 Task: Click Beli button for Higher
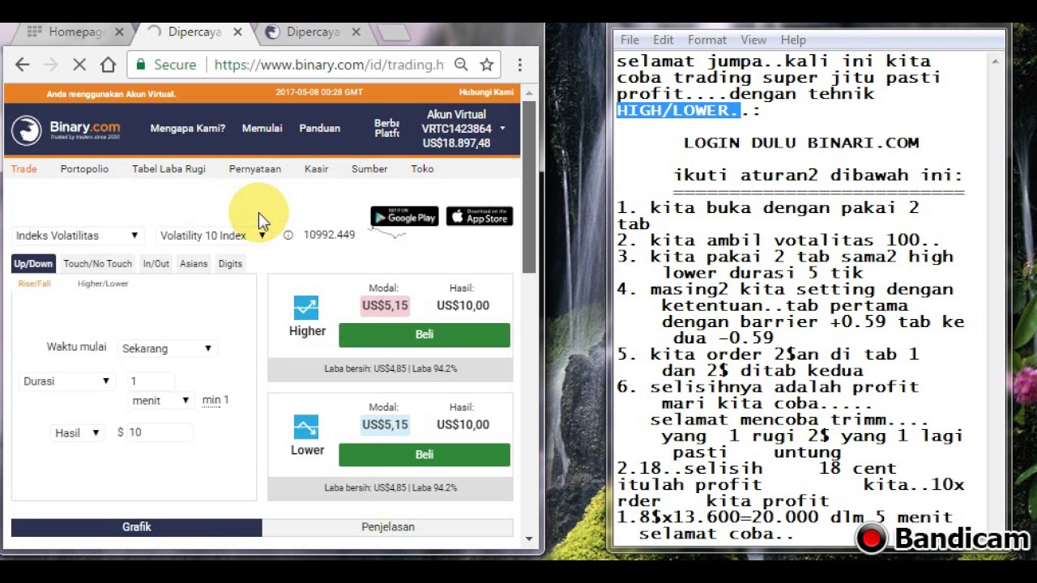(425, 334)
